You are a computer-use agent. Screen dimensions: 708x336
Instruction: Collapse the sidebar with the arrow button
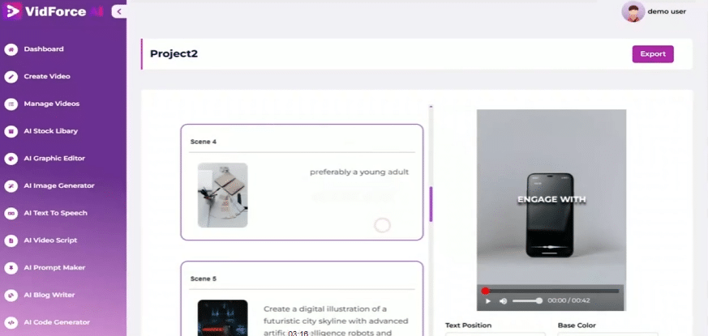[119, 11]
